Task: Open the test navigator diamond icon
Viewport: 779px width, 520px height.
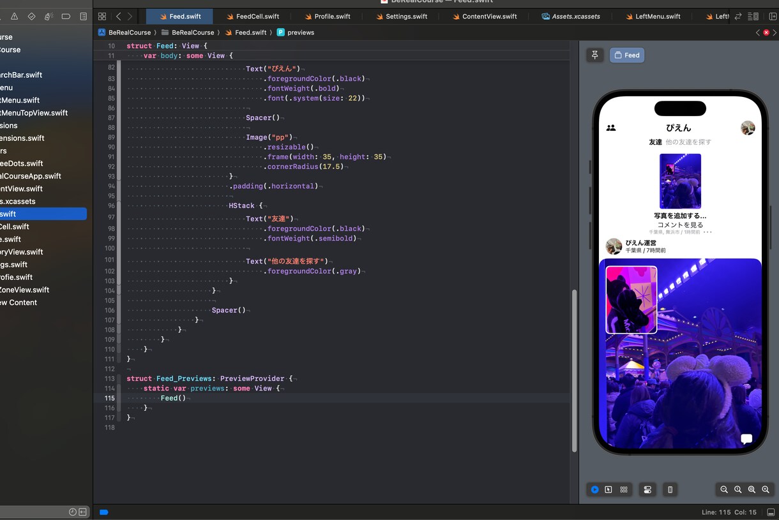Action: [31, 17]
